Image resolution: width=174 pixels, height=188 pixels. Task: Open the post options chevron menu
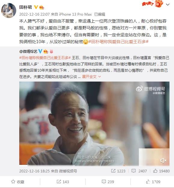[x=168, y=4]
